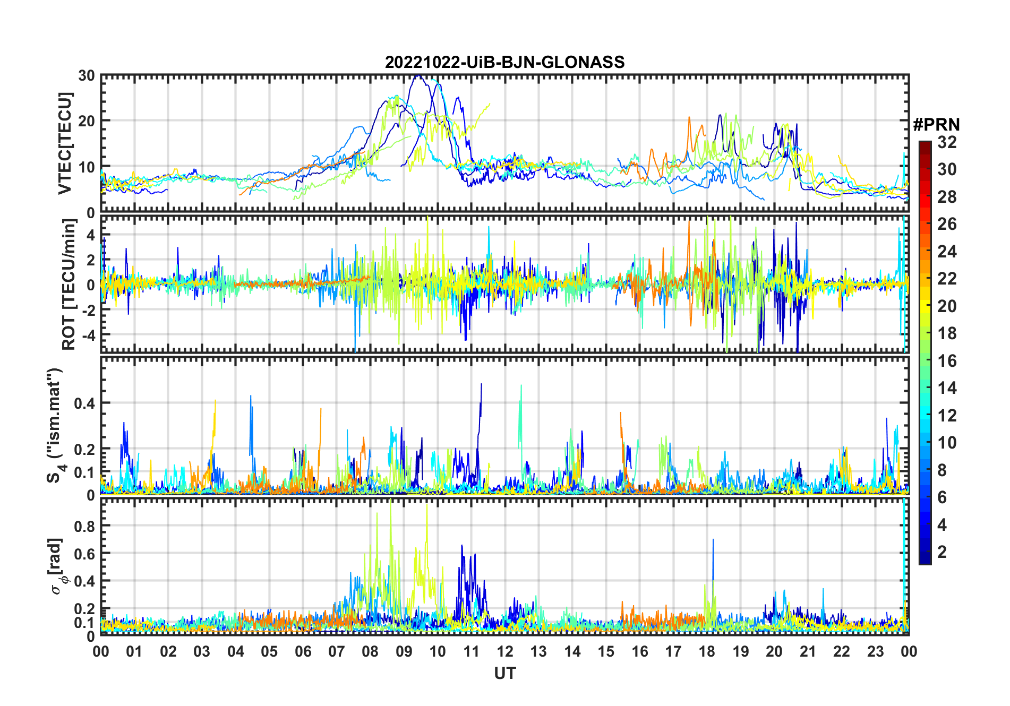The height and width of the screenshot is (706, 1010).
Task: Click the VTEC[TECU] y-axis label
Action: (x=65, y=143)
